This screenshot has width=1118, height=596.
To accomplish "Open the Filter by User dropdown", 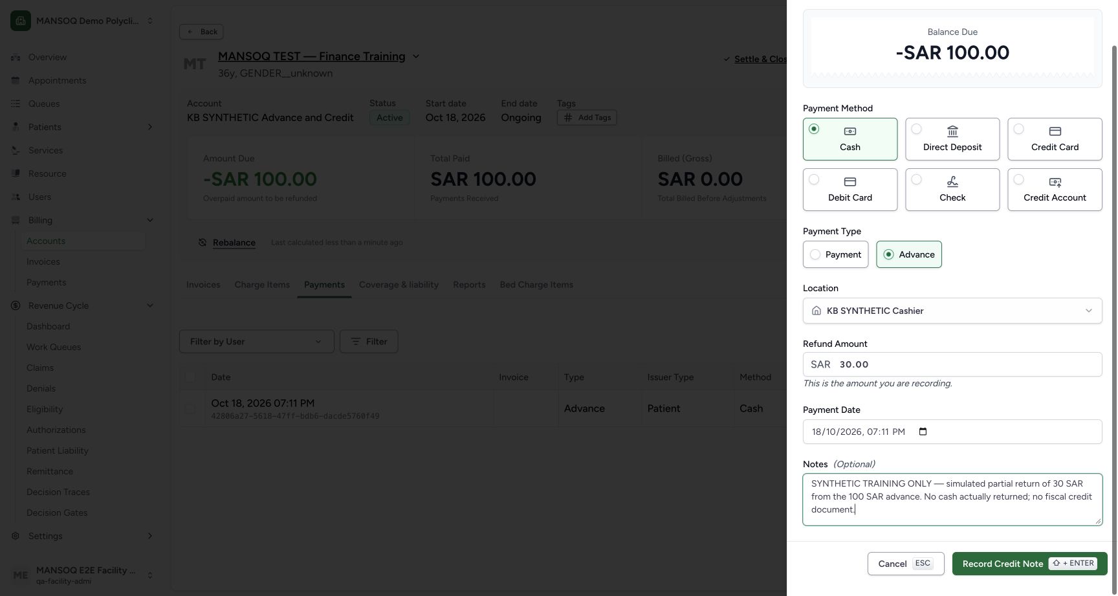I will tap(257, 342).
